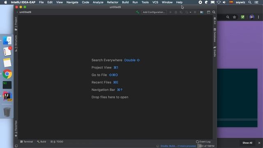
Task: Open the Build menu in menu bar
Action: point(125,2)
